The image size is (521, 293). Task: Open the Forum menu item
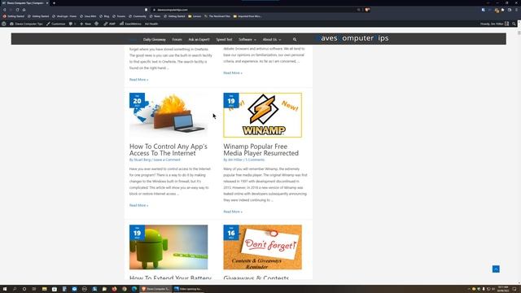pyautogui.click(x=177, y=40)
